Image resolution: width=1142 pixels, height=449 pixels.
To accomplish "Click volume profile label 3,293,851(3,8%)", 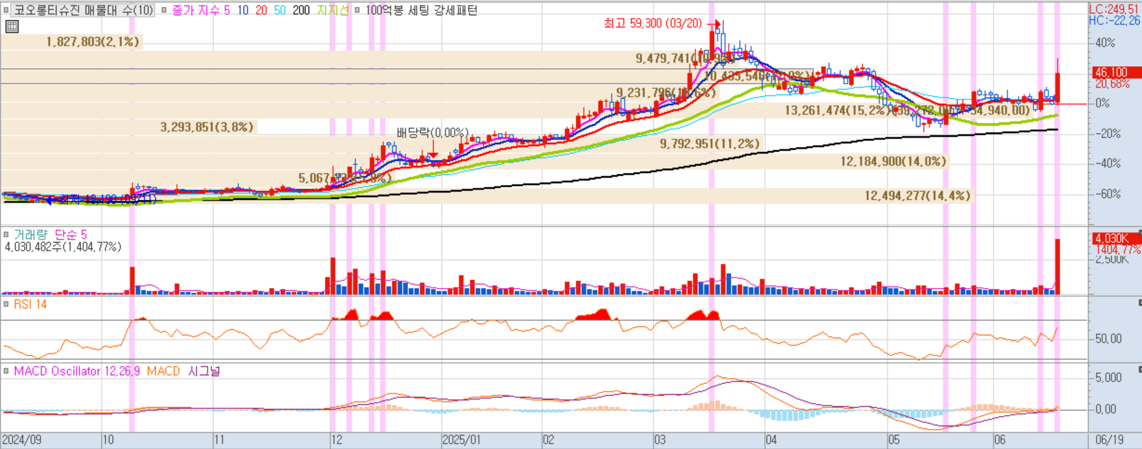I will pos(207,127).
